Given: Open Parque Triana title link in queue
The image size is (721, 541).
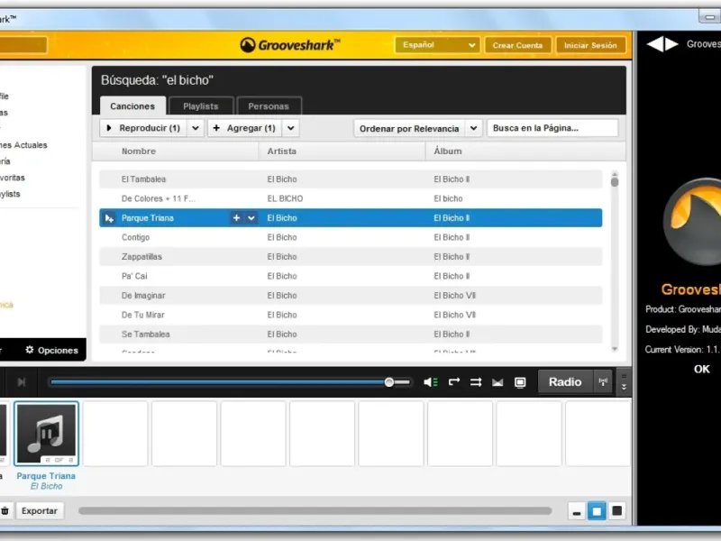Looking at the screenshot, I should [46, 476].
